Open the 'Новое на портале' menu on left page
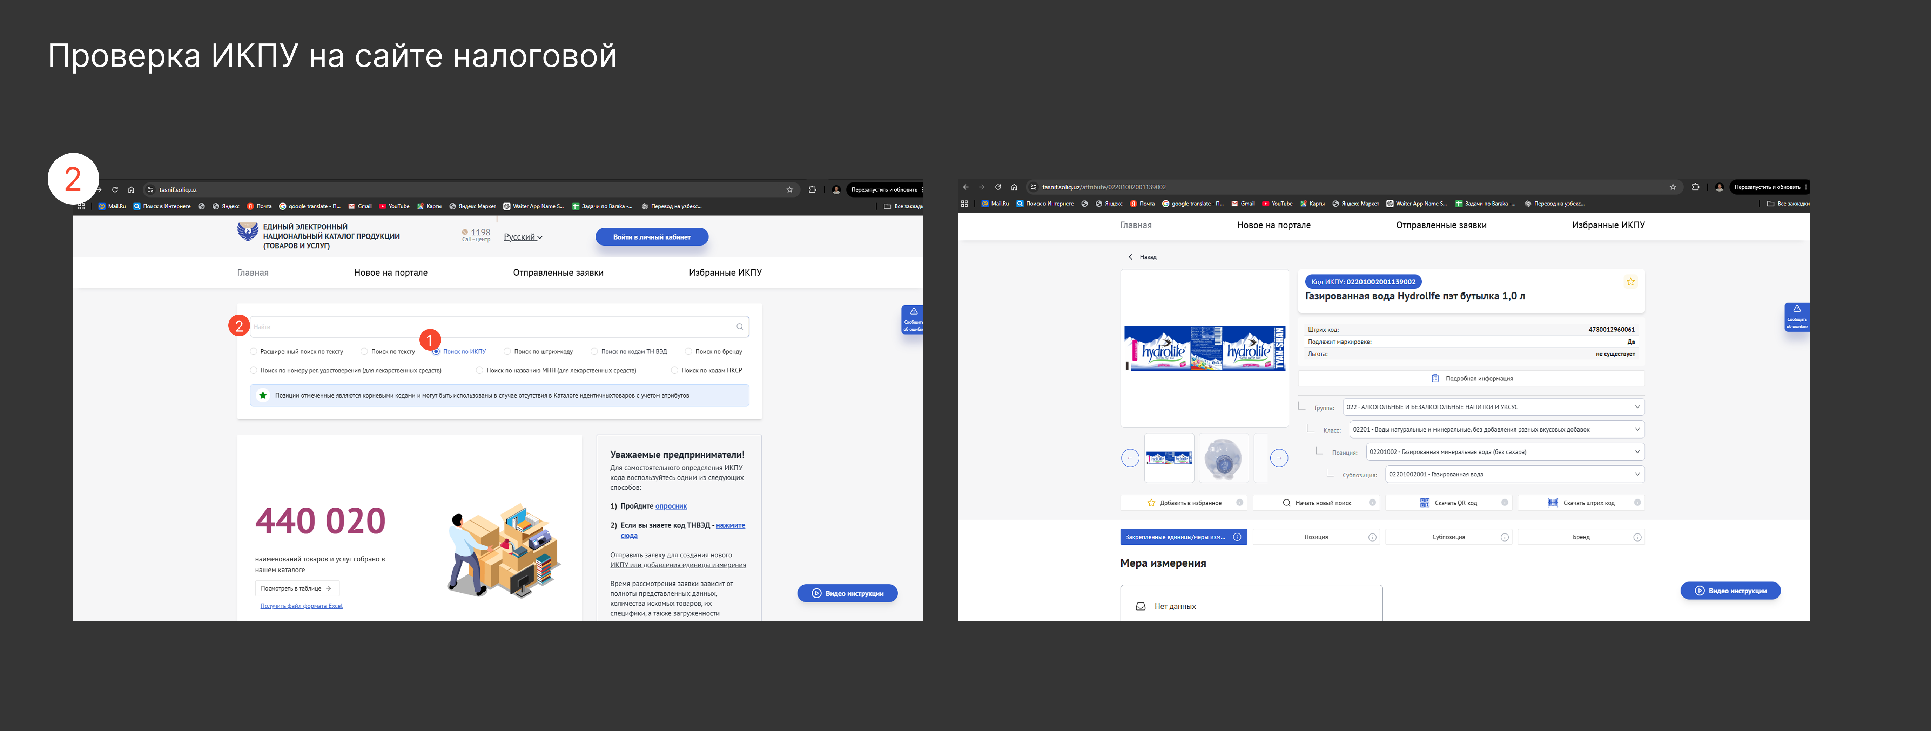This screenshot has width=1931, height=731. point(391,273)
